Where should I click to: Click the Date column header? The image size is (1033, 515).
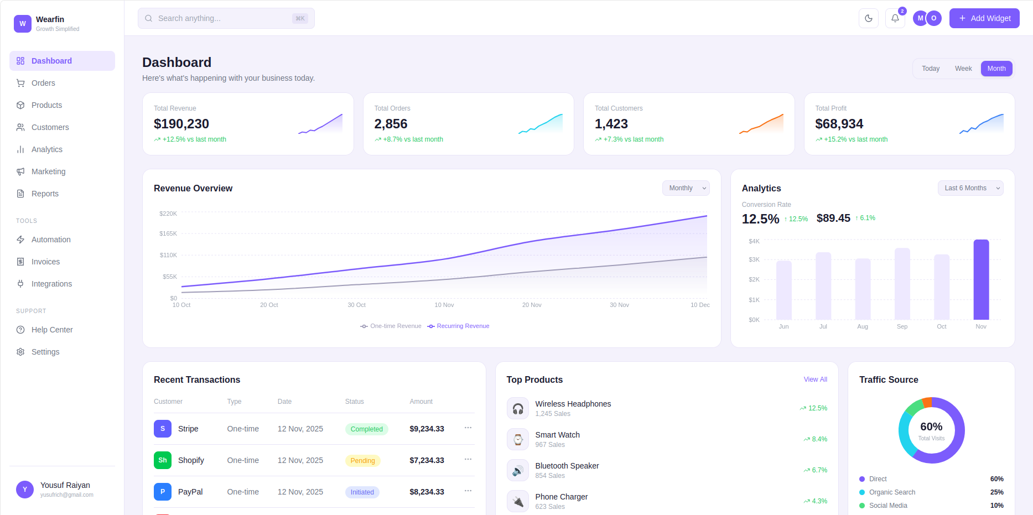(x=284, y=402)
